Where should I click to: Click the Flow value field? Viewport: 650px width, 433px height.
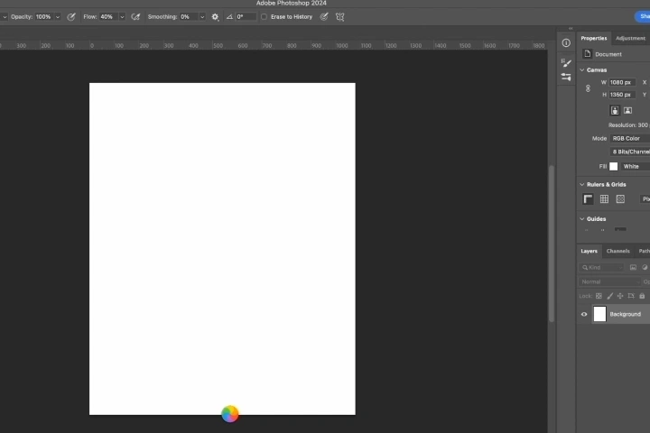click(107, 17)
